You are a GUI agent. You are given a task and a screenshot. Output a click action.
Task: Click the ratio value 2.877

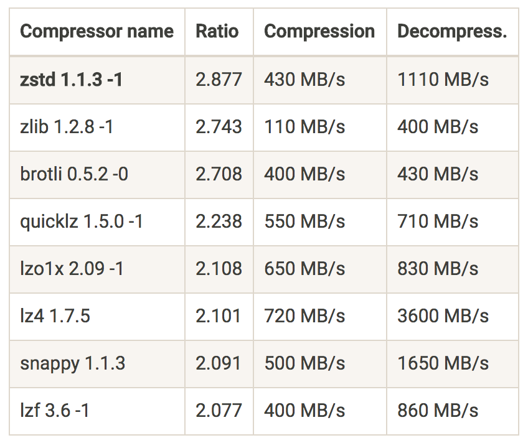coord(219,79)
